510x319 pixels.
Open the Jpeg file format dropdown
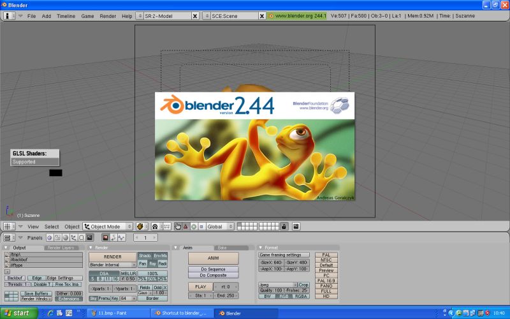click(x=278, y=285)
